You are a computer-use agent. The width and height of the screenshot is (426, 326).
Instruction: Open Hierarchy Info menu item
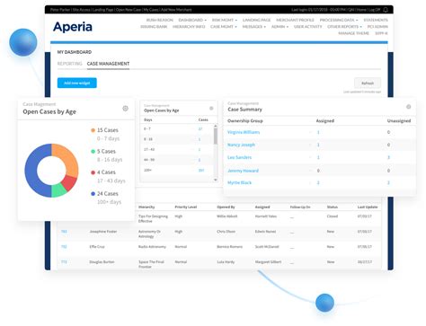tap(189, 27)
